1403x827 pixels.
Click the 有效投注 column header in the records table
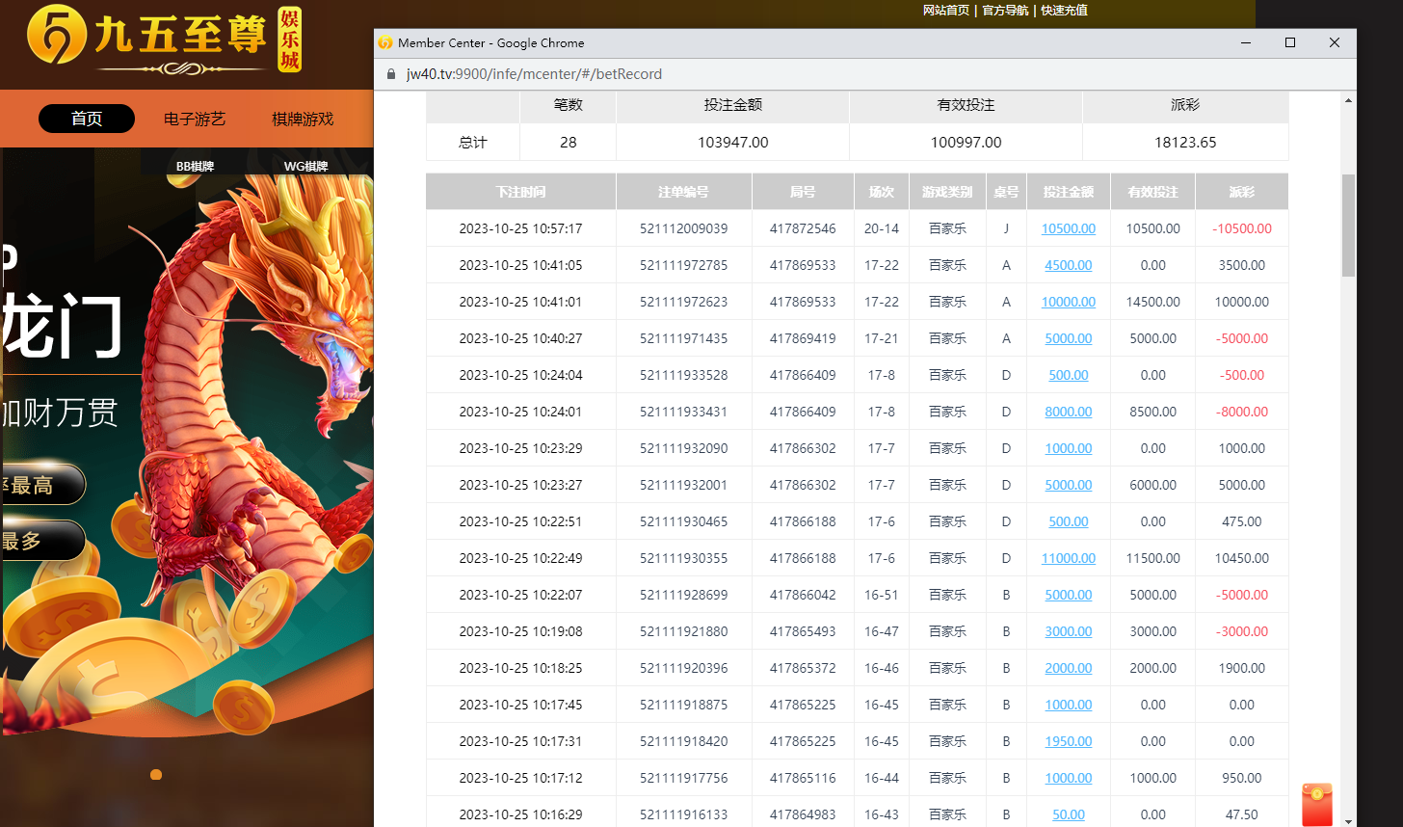coord(1153,192)
